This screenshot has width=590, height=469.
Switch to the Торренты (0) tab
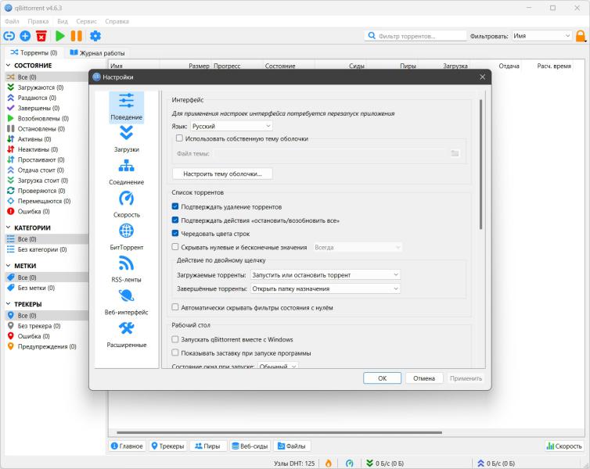[x=34, y=52]
